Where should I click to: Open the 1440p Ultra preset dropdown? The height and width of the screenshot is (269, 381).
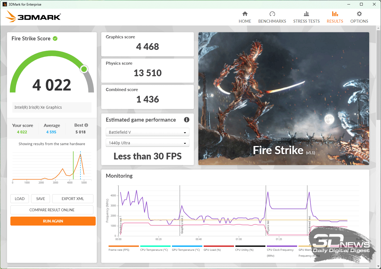(x=148, y=143)
